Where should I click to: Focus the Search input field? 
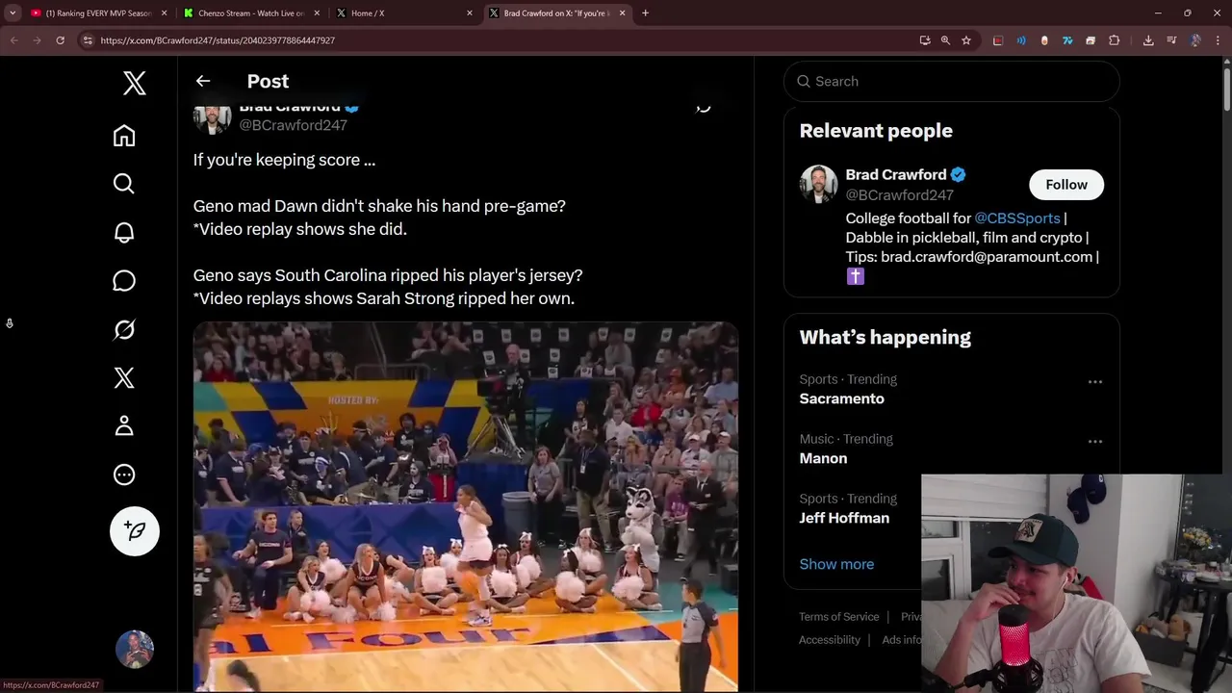point(952,81)
